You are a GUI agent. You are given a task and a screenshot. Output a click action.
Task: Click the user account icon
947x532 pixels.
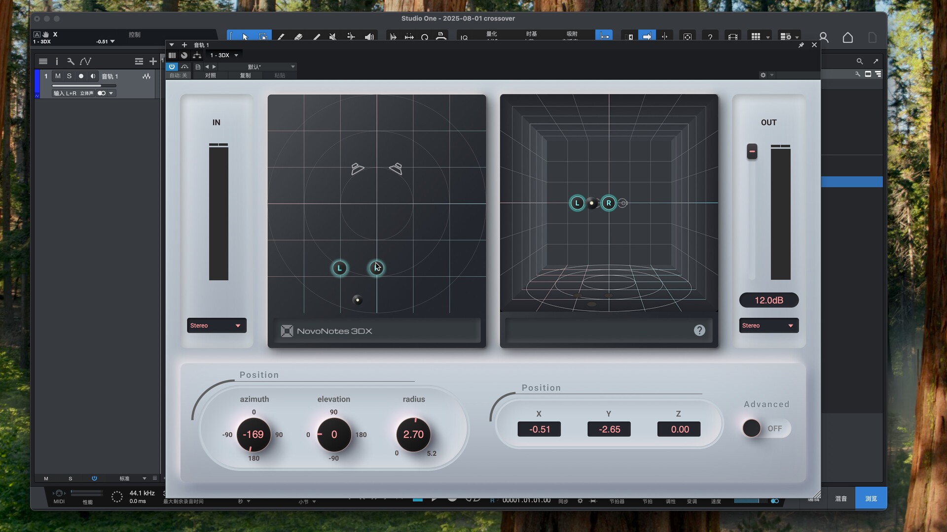click(x=823, y=37)
